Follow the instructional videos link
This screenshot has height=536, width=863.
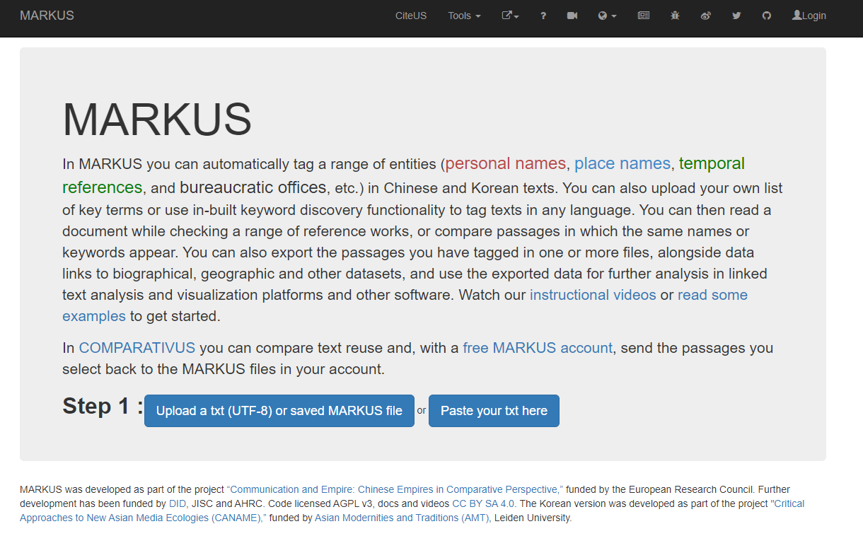[x=593, y=295]
